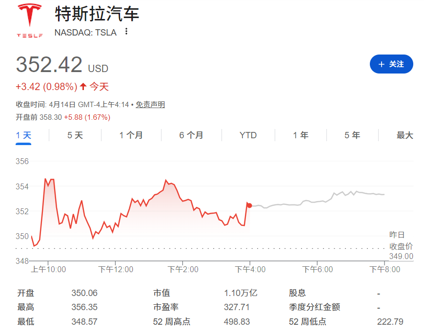Screen dimensions: 424x333
Task: Open the 免责声明 disclaimer link
Action: click(x=150, y=104)
